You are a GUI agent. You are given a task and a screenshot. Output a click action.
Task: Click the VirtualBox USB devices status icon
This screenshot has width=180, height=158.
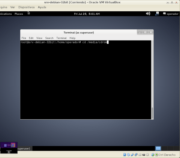[132, 155]
